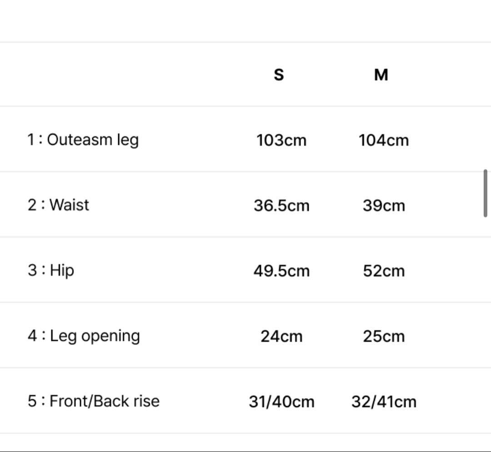Image resolution: width=491 pixels, height=452 pixels.
Task: Select the Leg opening row label
Action: coord(84,336)
